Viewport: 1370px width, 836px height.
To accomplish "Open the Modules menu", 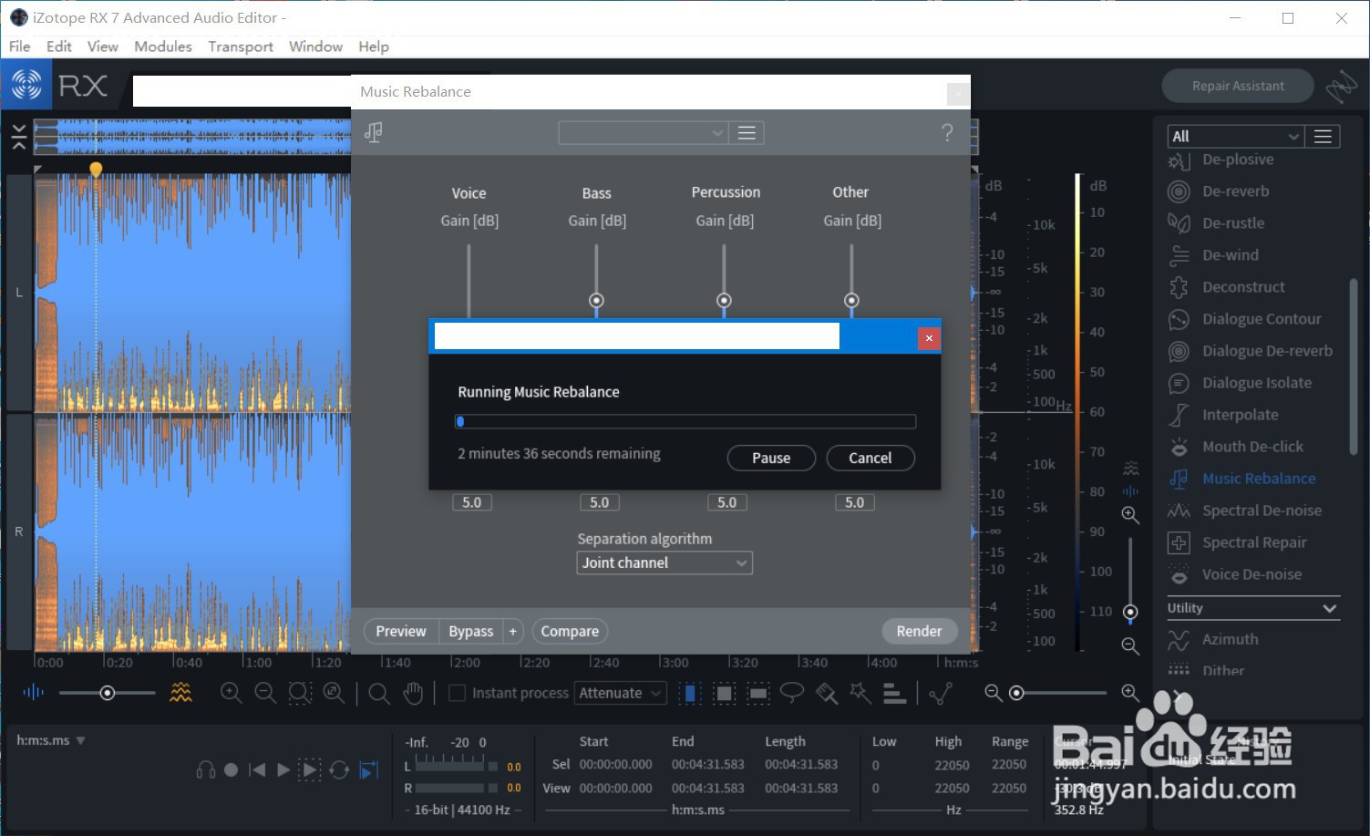I will click(x=163, y=46).
